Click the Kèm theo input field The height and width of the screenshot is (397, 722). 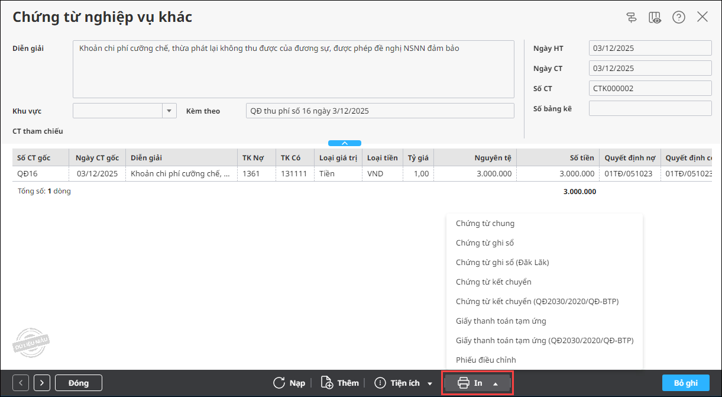tap(380, 111)
